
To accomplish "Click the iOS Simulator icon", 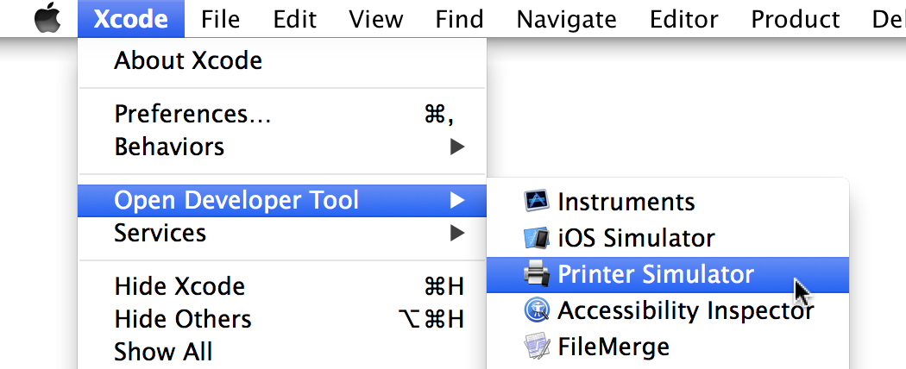I will [x=536, y=237].
